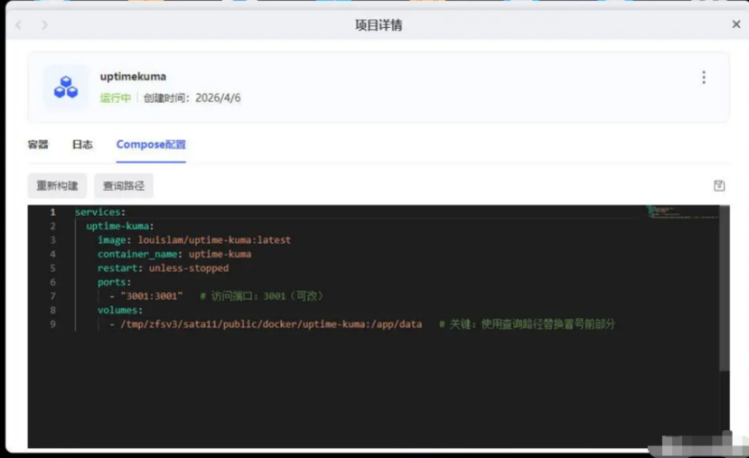Click the forward navigation arrow
Viewport: 749px width, 458px height.
pyautogui.click(x=44, y=25)
